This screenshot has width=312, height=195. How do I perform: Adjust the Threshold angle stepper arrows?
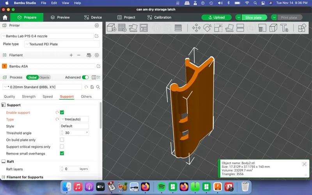[x=62, y=133]
